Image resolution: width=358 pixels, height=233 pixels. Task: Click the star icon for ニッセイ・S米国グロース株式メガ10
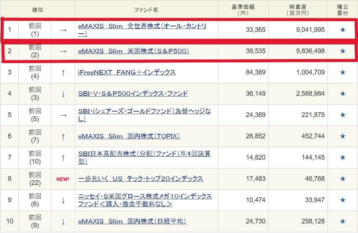343,200
